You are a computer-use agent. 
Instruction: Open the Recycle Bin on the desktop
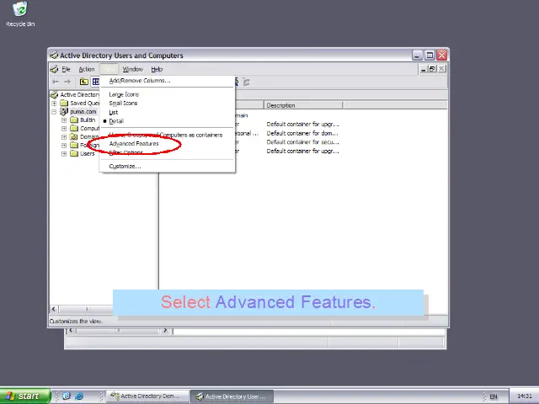point(20,14)
